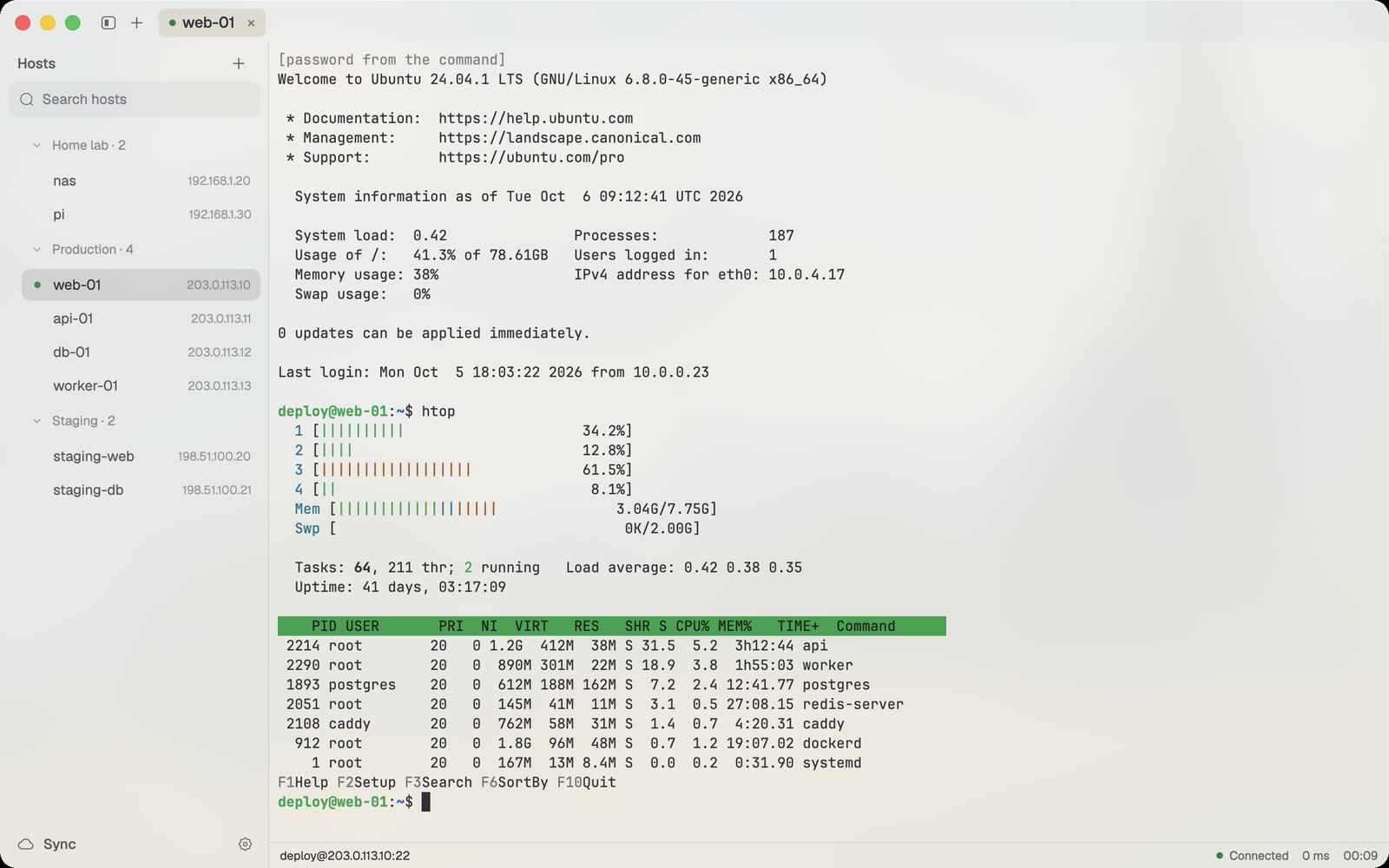Image resolution: width=1389 pixels, height=868 pixels.
Task: Open a new tab with plus icon
Action: (136, 23)
